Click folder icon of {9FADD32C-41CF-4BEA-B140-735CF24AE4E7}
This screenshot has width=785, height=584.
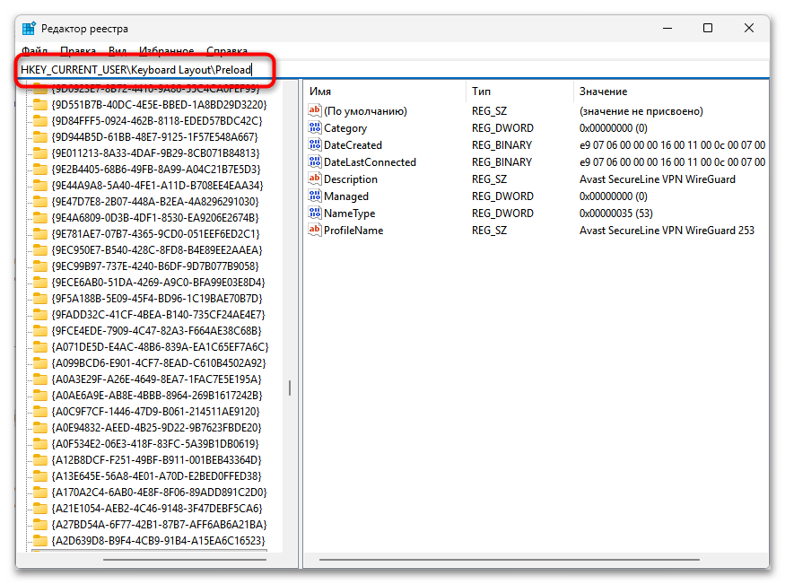[x=40, y=314]
